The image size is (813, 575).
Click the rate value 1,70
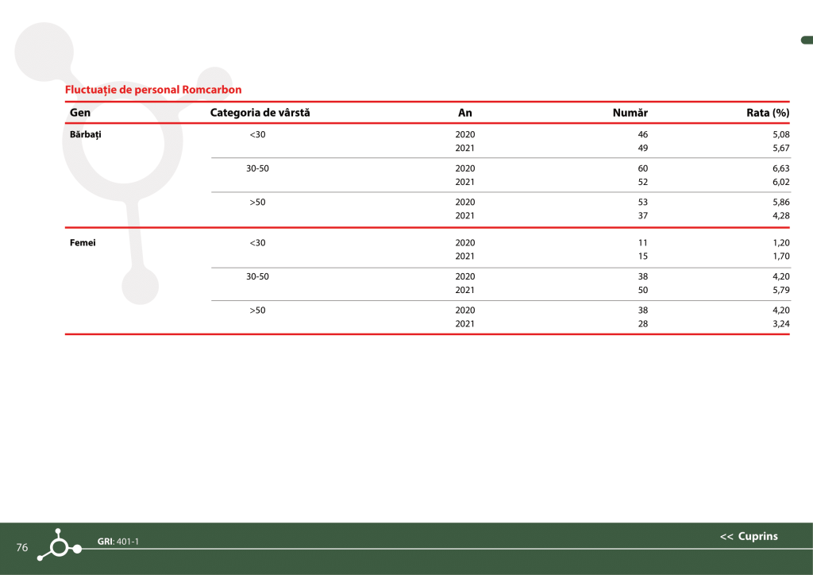click(780, 257)
